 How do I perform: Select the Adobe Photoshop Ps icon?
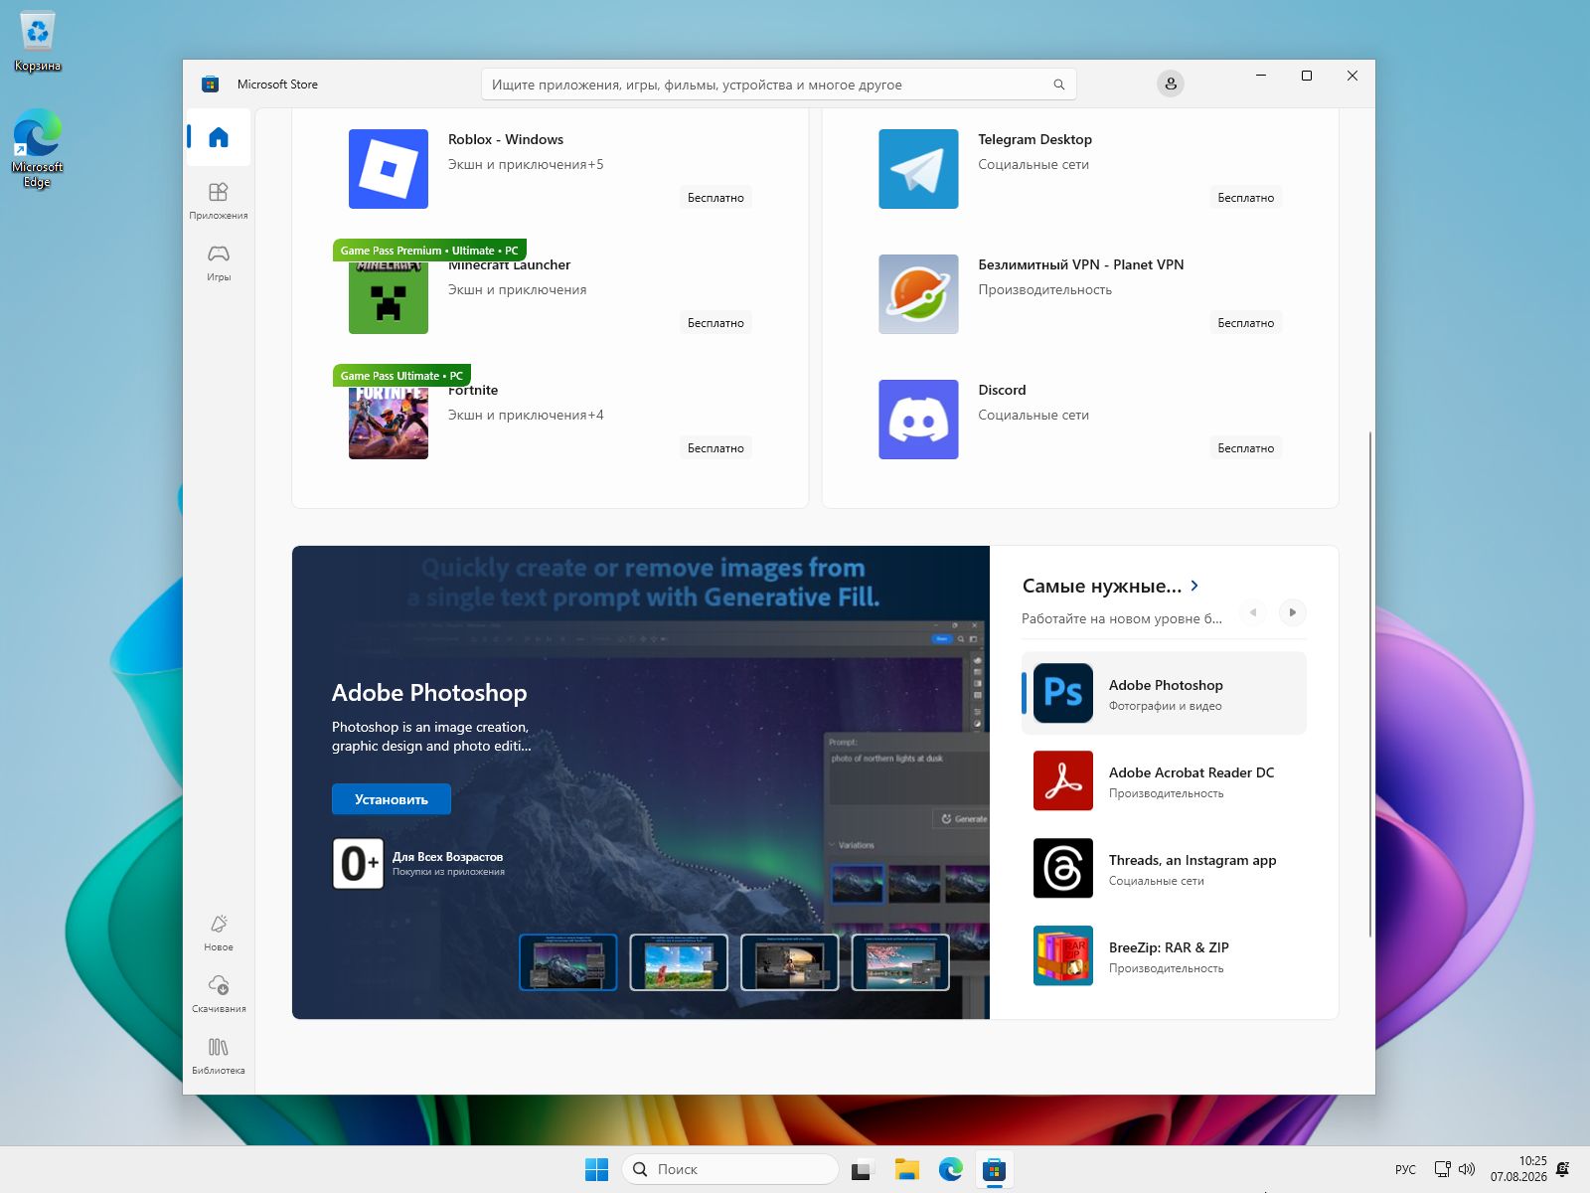1063,693
